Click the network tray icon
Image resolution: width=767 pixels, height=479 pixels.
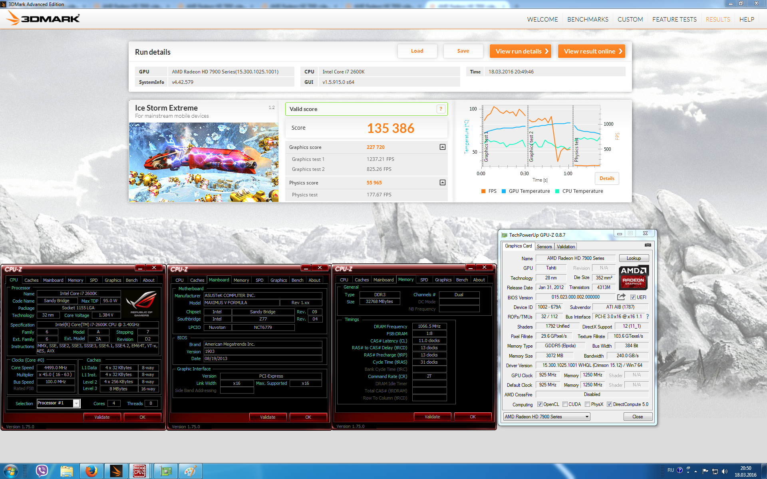[715, 471]
